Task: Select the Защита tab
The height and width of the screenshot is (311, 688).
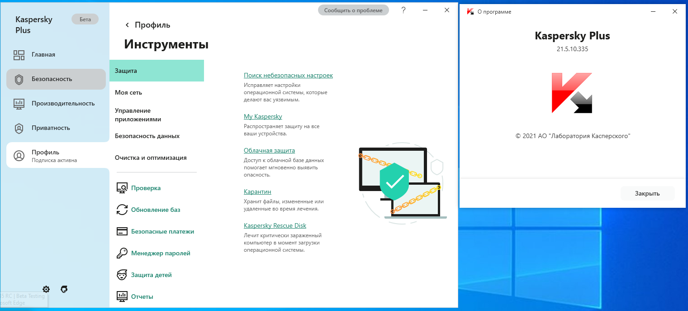Action: pos(157,71)
